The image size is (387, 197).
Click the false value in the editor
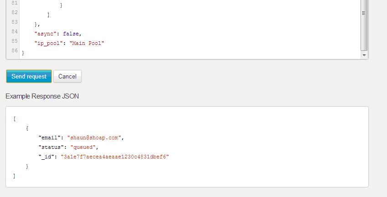coord(71,34)
